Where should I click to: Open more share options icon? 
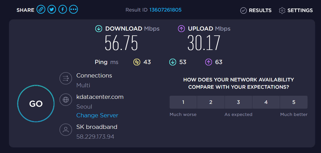(73, 10)
